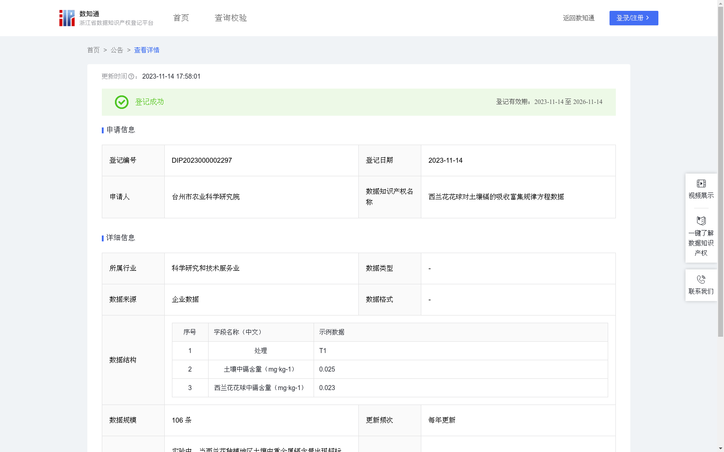This screenshot has width=724, height=452.
Task: Click 首页 in the breadcrumb
Action: [93, 50]
